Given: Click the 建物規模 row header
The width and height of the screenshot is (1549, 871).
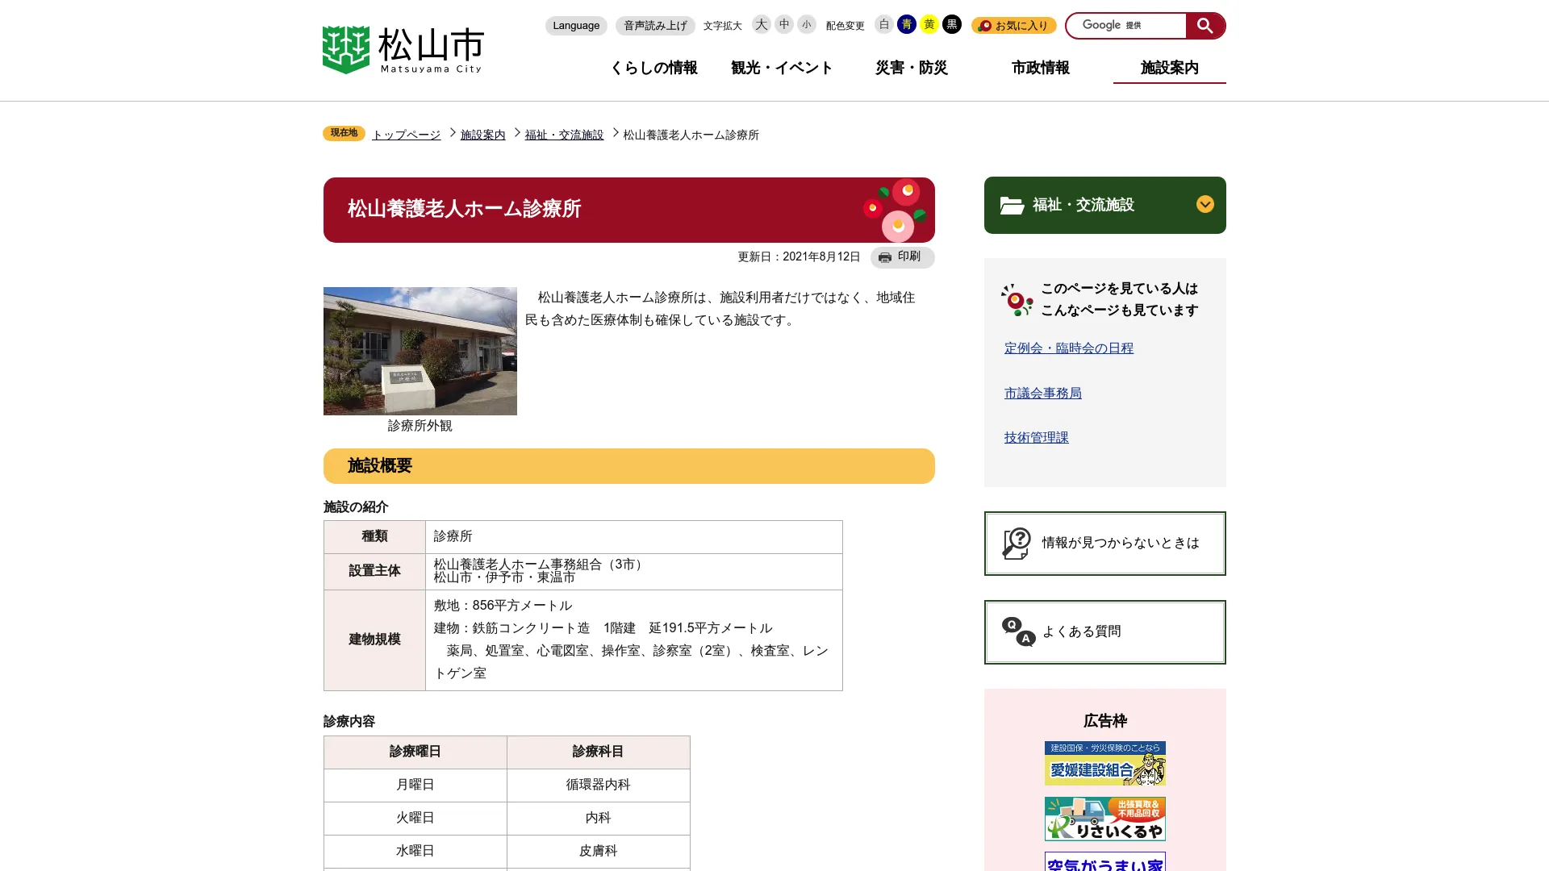Looking at the screenshot, I should pyautogui.click(x=374, y=640).
